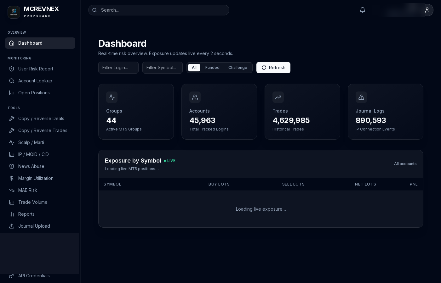The image size is (441, 283).
Task: Click the IP / MQID / CID analysis icon
Action: pyautogui.click(x=12, y=154)
